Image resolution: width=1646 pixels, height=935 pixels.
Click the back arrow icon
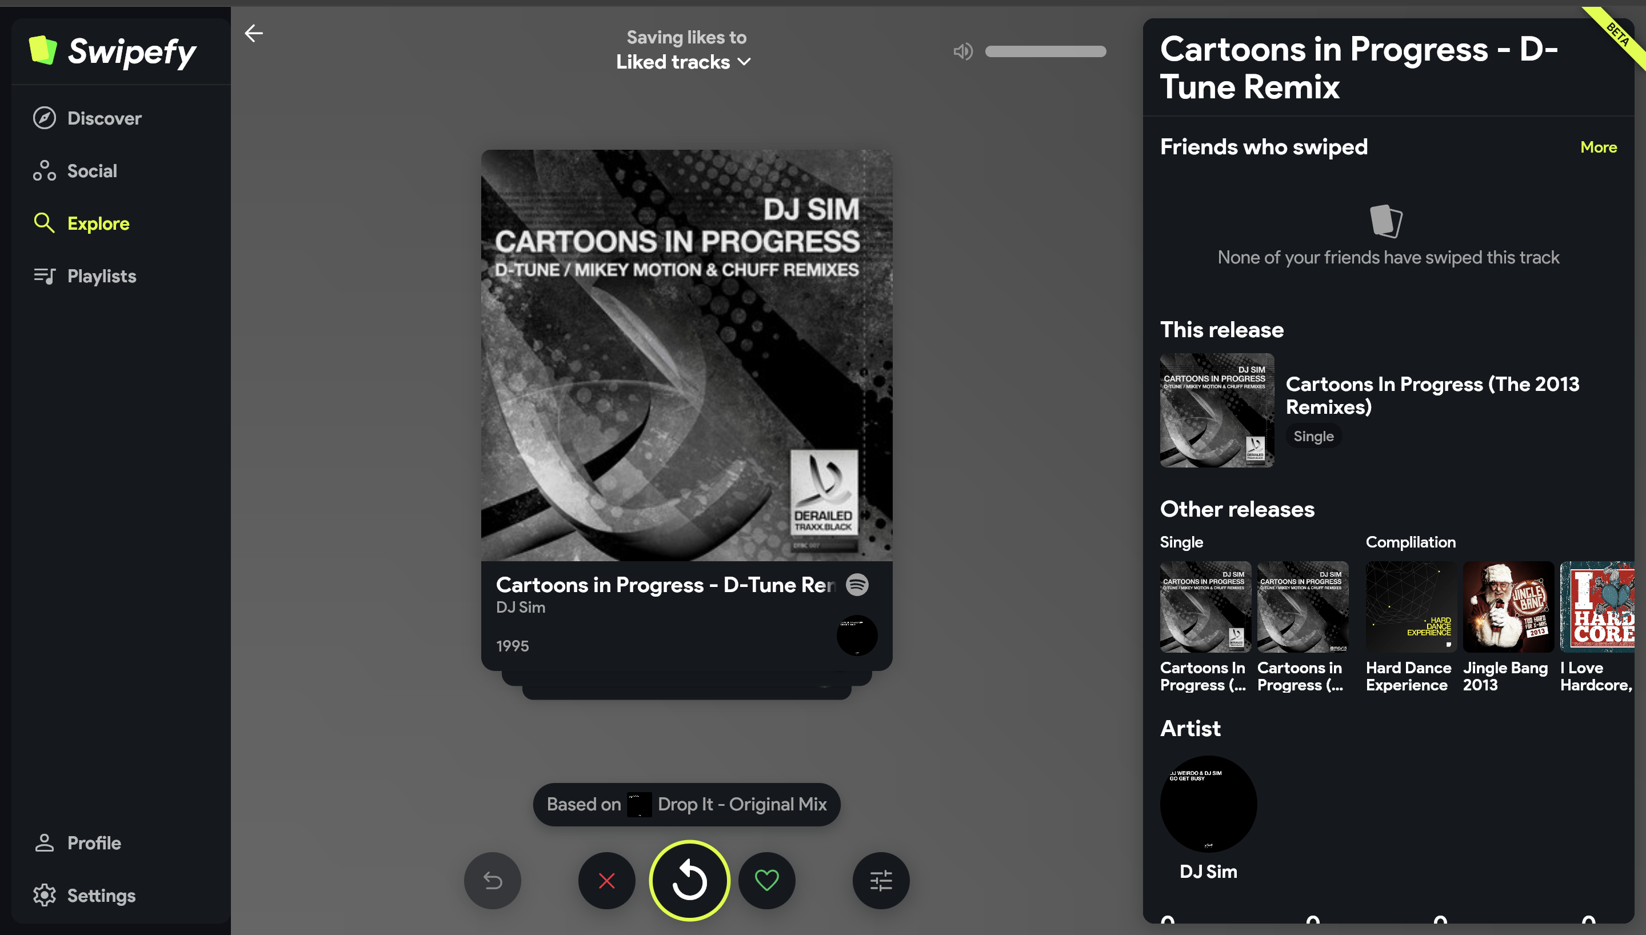click(254, 33)
